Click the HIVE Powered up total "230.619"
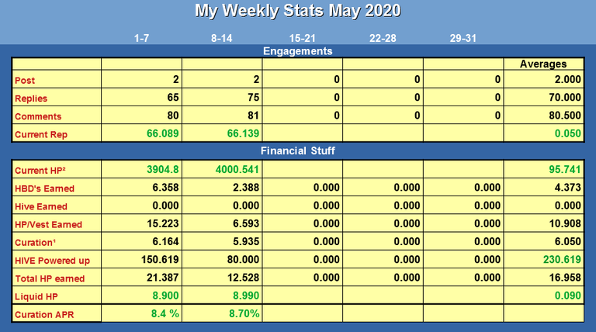The height and width of the screenshot is (332, 596). (x=562, y=259)
